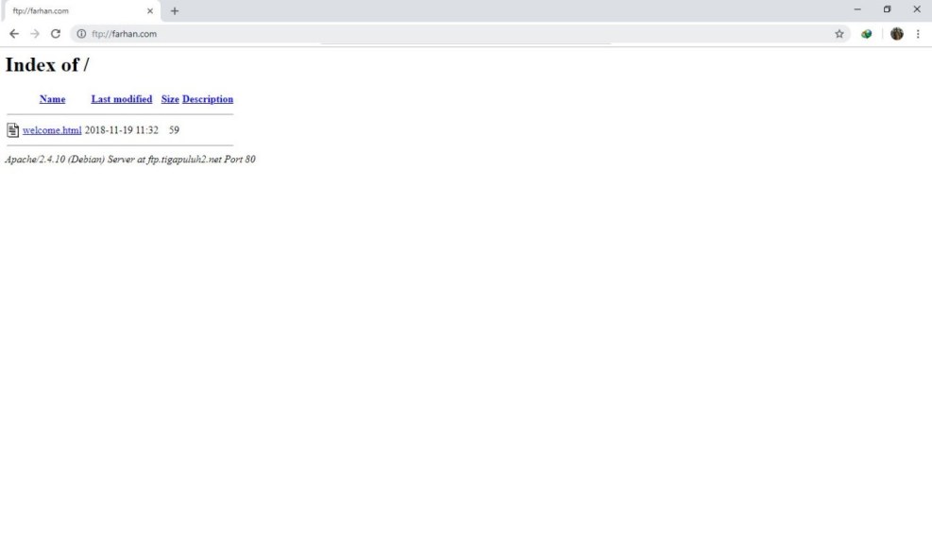Click the green extension icon in toolbar
Image resolution: width=932 pixels, height=559 pixels.
click(867, 34)
